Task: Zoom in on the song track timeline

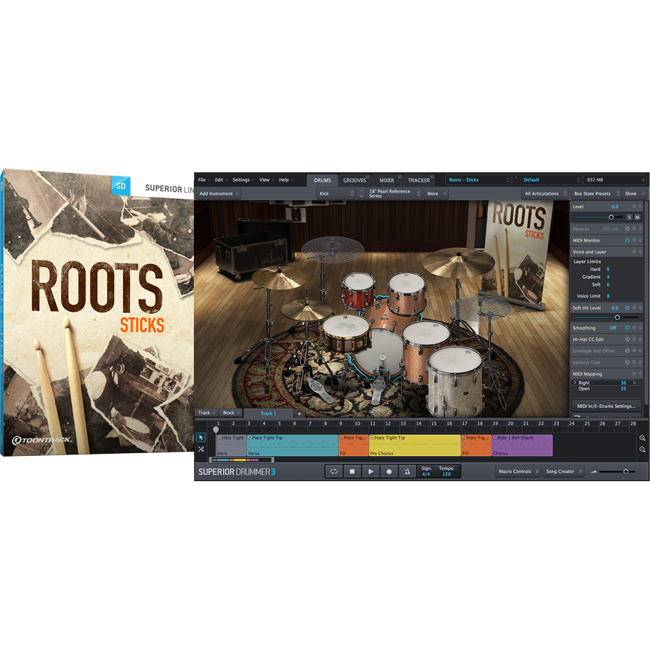Action: coord(642,438)
